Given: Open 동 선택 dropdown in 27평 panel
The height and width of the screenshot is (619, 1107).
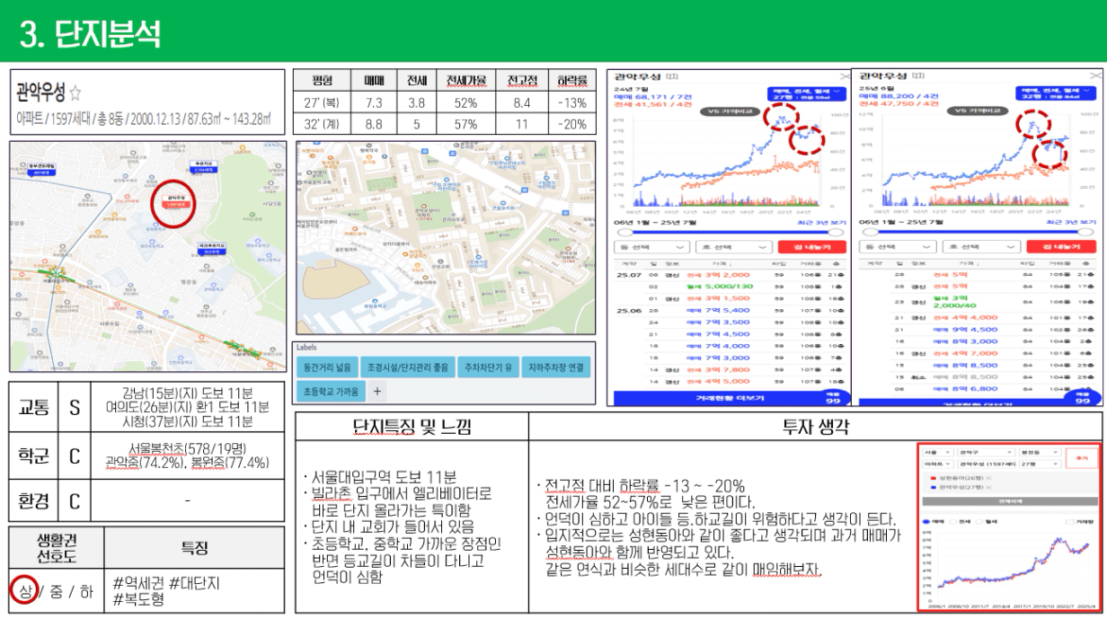Looking at the screenshot, I should point(651,247).
